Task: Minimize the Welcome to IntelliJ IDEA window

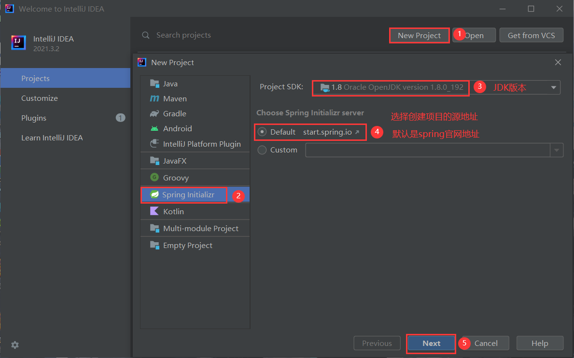Action: coord(502,9)
